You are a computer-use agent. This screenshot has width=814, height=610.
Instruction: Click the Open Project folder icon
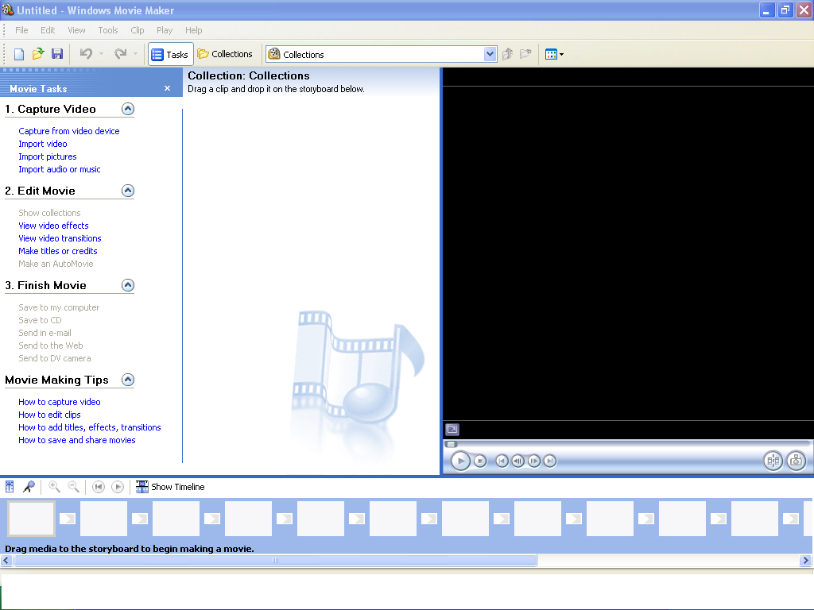(x=38, y=54)
